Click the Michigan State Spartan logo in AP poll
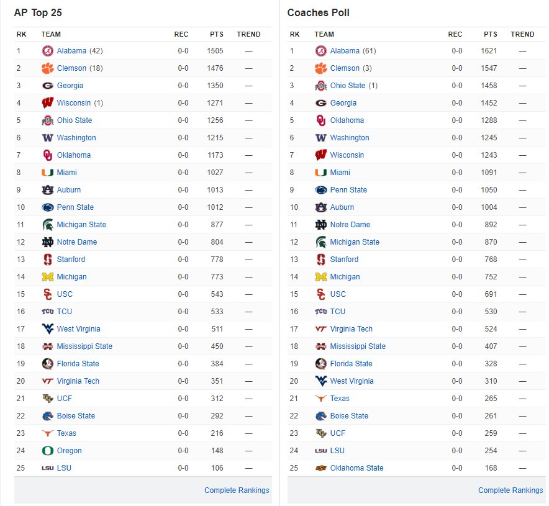The image size is (549, 506). (48, 225)
